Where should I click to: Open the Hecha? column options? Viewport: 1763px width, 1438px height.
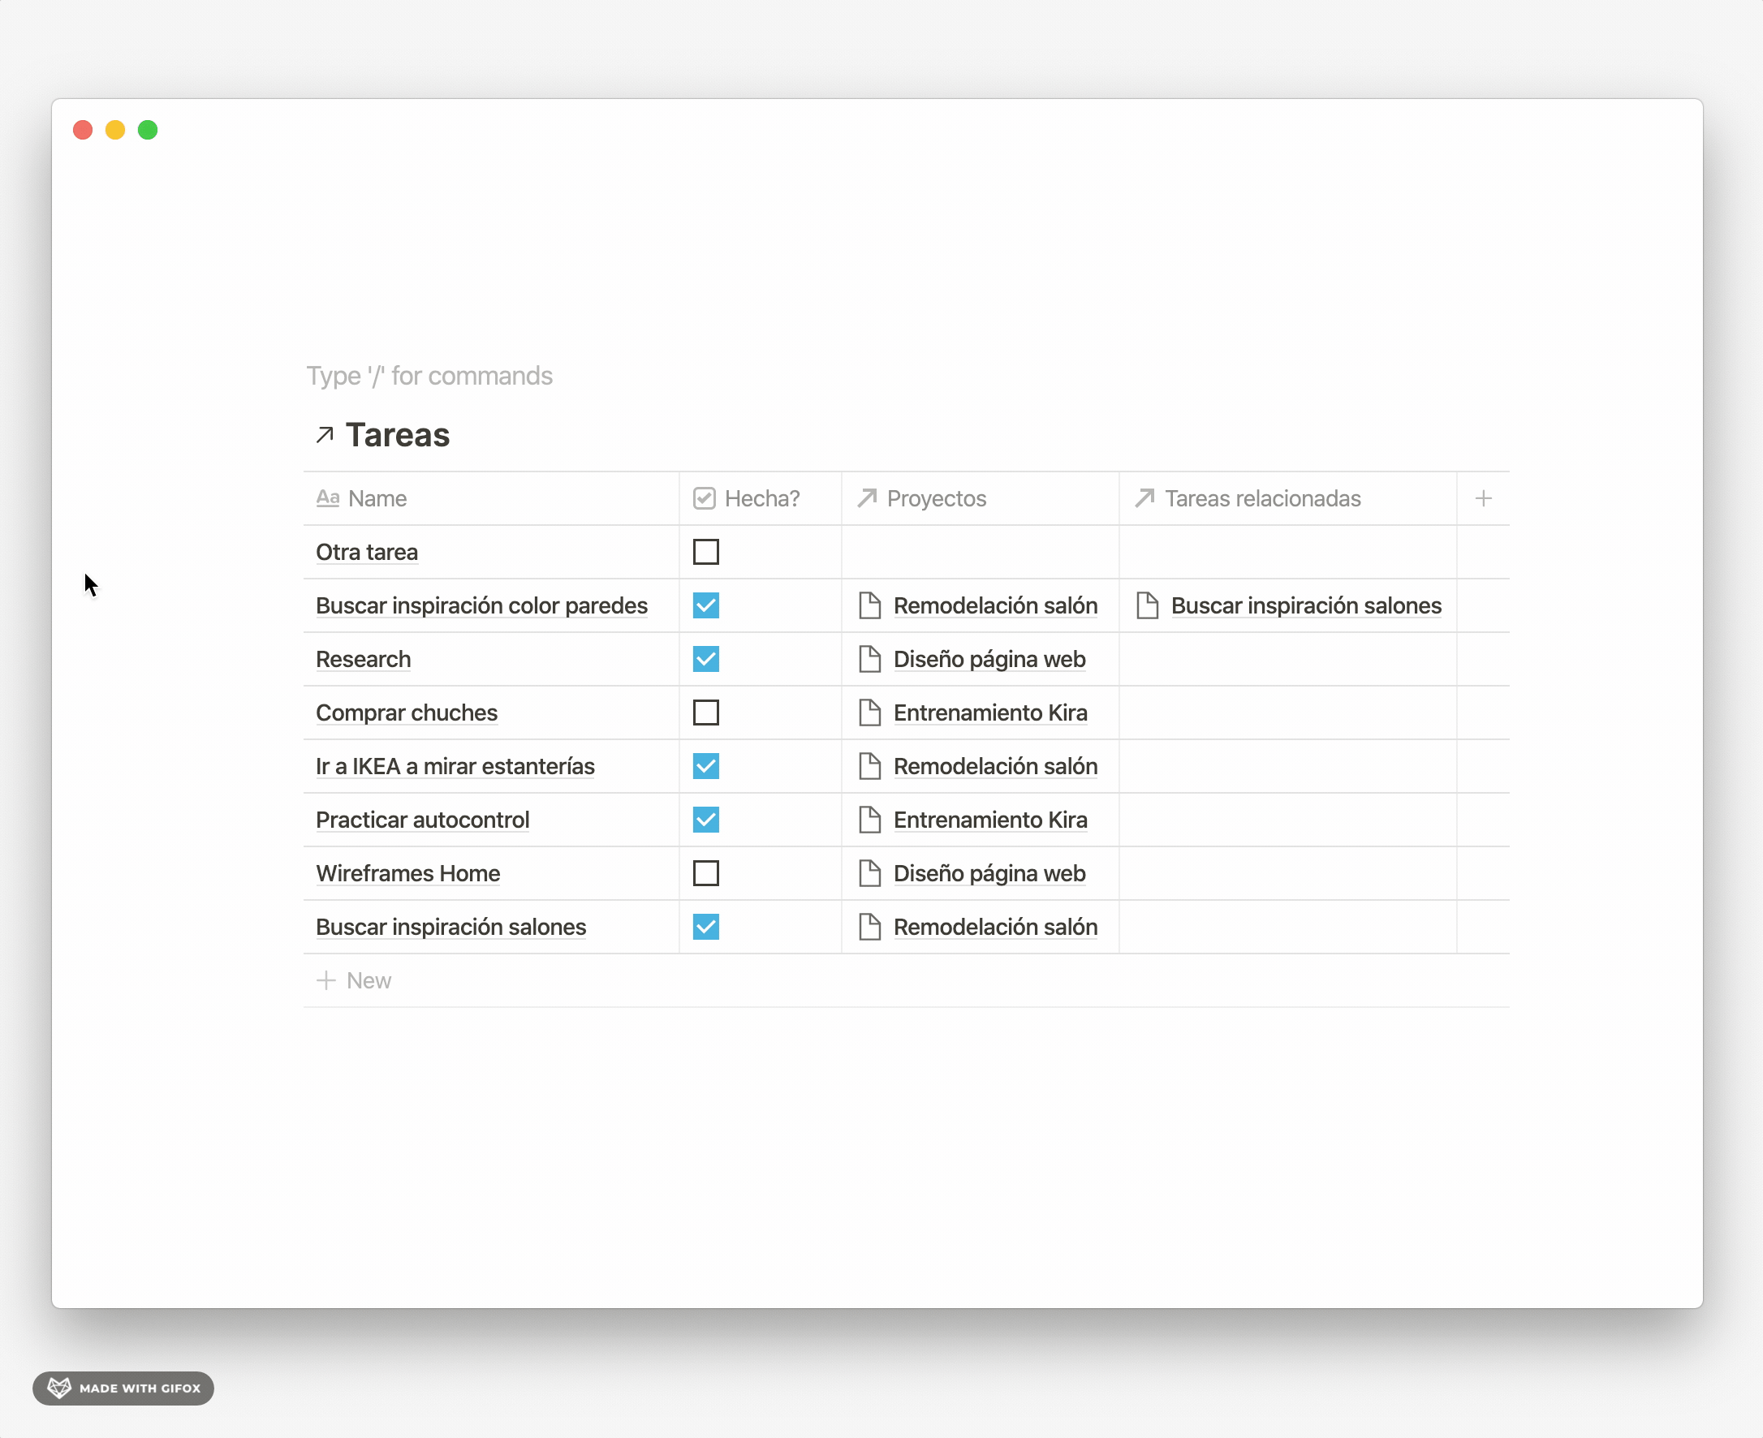761,497
